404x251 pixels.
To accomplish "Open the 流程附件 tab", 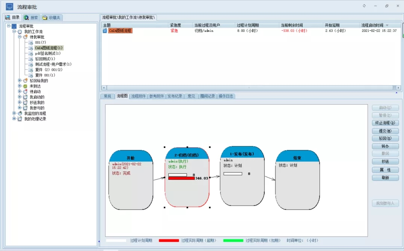I will [x=138, y=96].
